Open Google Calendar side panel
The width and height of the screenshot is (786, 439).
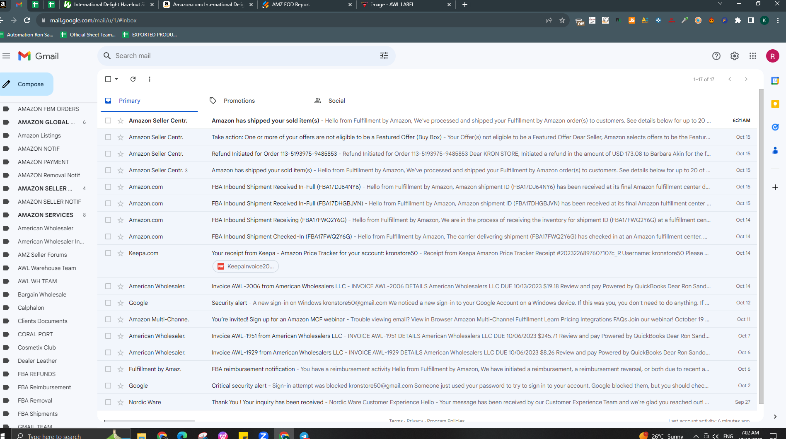tap(775, 81)
